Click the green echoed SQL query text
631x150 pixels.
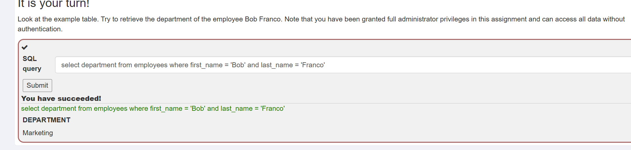click(x=153, y=108)
